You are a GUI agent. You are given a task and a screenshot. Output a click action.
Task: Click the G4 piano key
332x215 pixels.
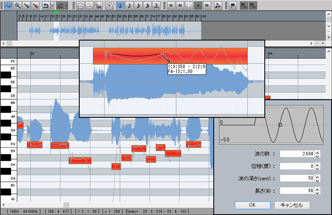[8, 130]
